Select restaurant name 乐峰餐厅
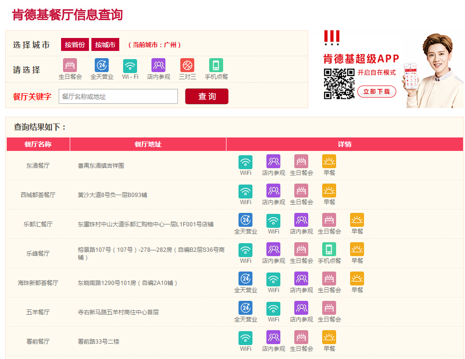Image resolution: width=465 pixels, height=359 pixels. click(x=38, y=254)
